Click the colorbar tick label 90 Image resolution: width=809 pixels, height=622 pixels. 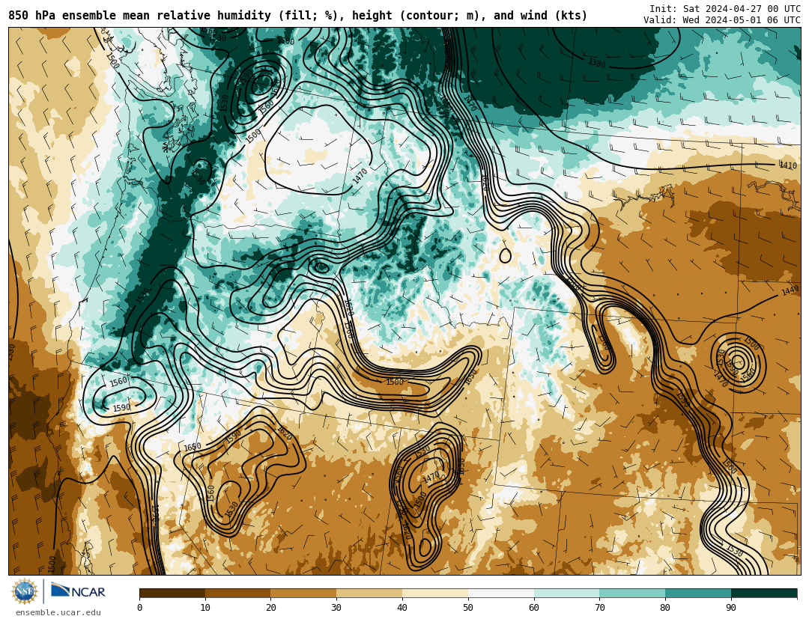pyautogui.click(x=731, y=608)
